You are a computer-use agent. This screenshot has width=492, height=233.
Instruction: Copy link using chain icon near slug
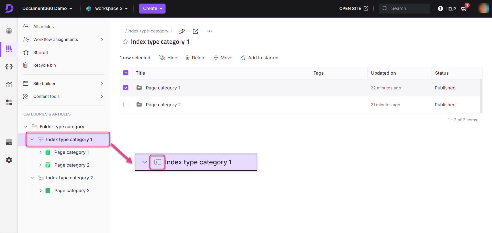click(x=182, y=31)
